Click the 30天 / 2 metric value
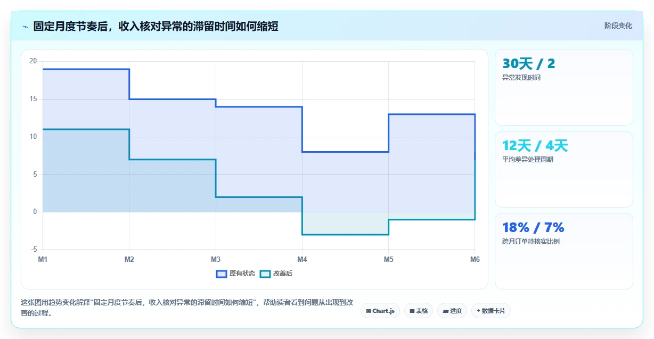The width and height of the screenshot is (654, 339). tap(528, 64)
